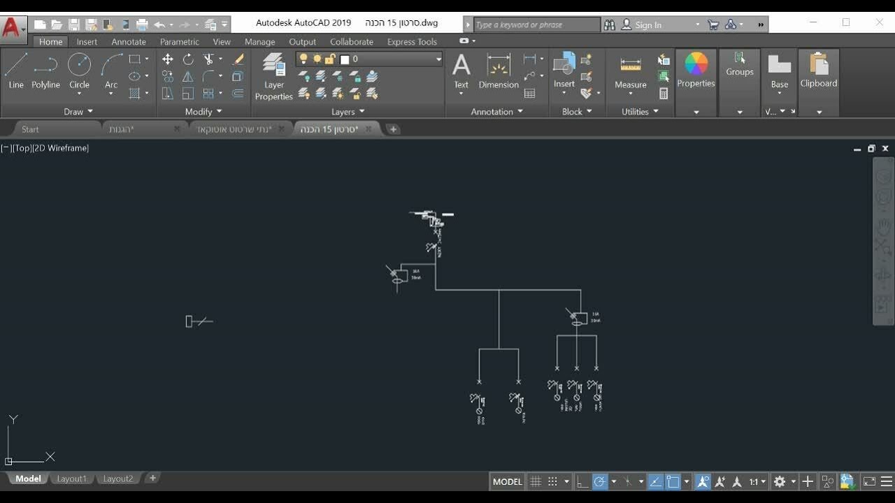Screen dimensions: 895x503
Task: Toggle ortho mode
Action: (x=582, y=481)
